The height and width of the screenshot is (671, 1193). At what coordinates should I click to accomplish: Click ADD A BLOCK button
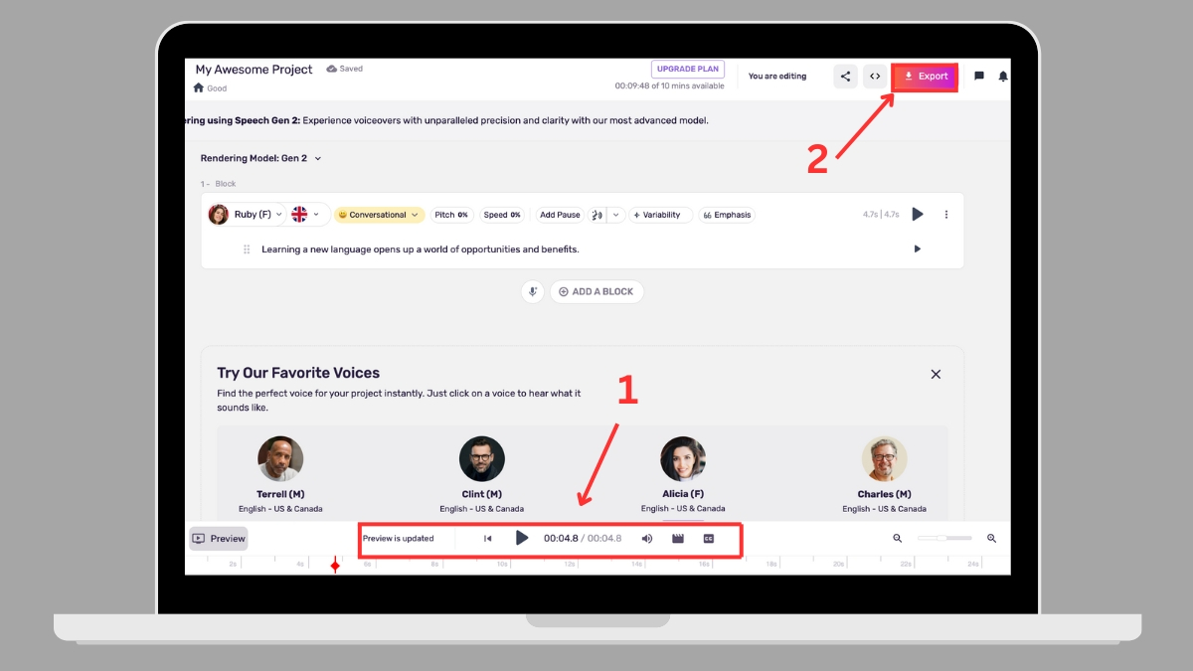pos(596,292)
